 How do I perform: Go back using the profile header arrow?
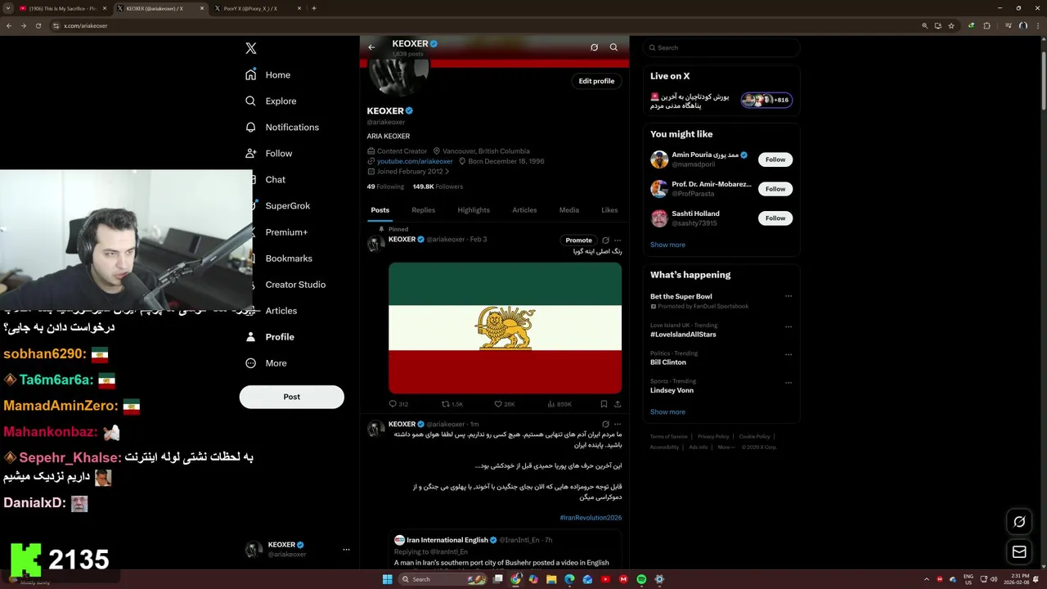click(371, 47)
